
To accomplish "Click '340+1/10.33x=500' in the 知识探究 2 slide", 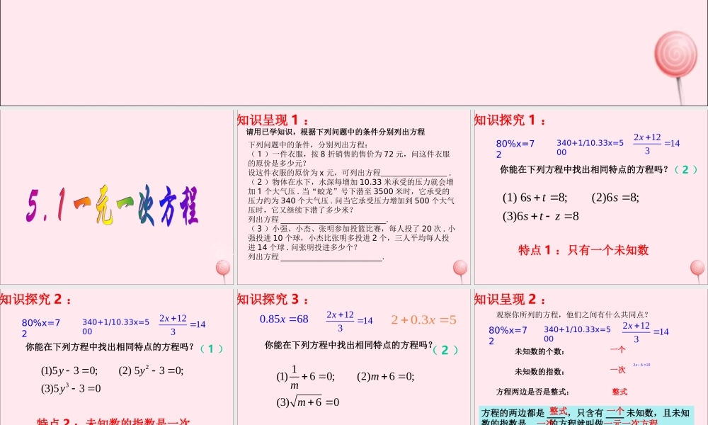I will pyautogui.click(x=115, y=327).
